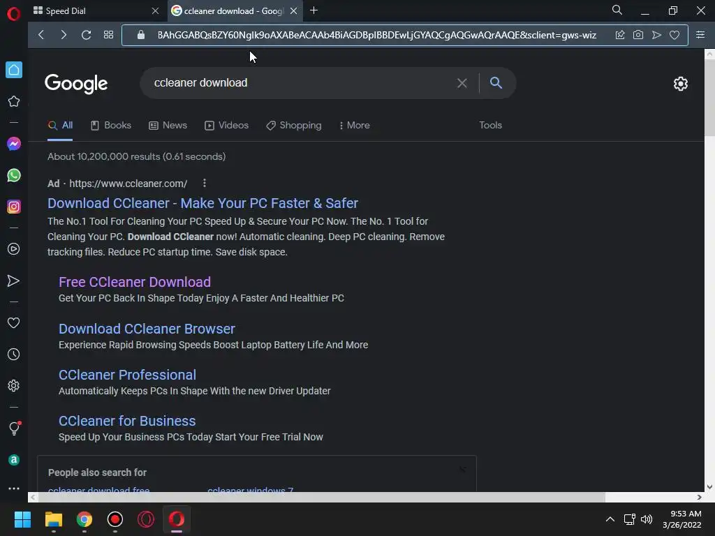Open the red record-dot app in taskbar
This screenshot has width=715, height=536.
(x=115, y=519)
